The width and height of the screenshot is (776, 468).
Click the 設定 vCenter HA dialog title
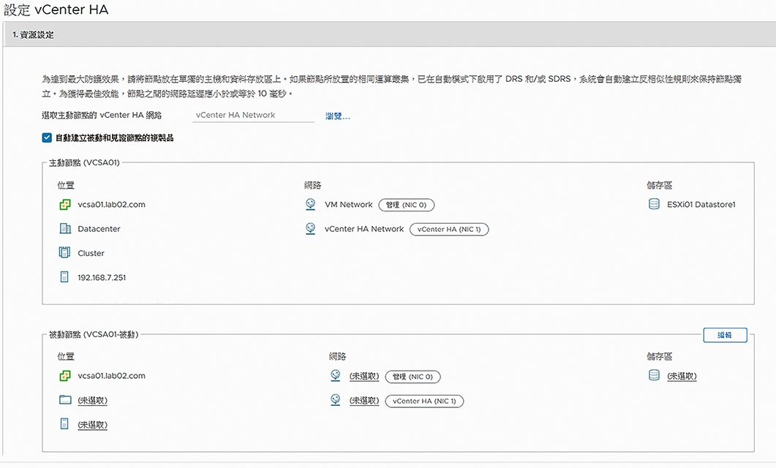click(56, 10)
